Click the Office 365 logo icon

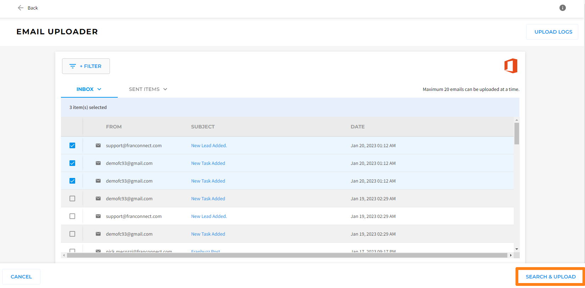[511, 66]
